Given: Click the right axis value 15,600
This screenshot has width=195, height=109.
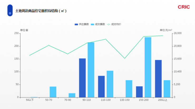Looking at the screenshot, I should 178,59.
